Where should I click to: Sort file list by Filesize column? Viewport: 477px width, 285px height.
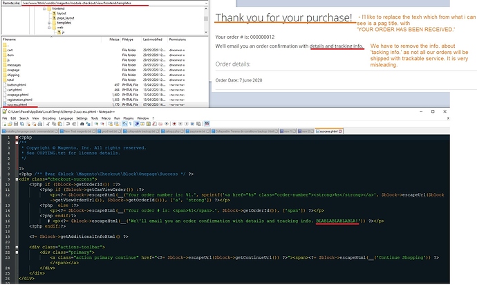click(114, 39)
